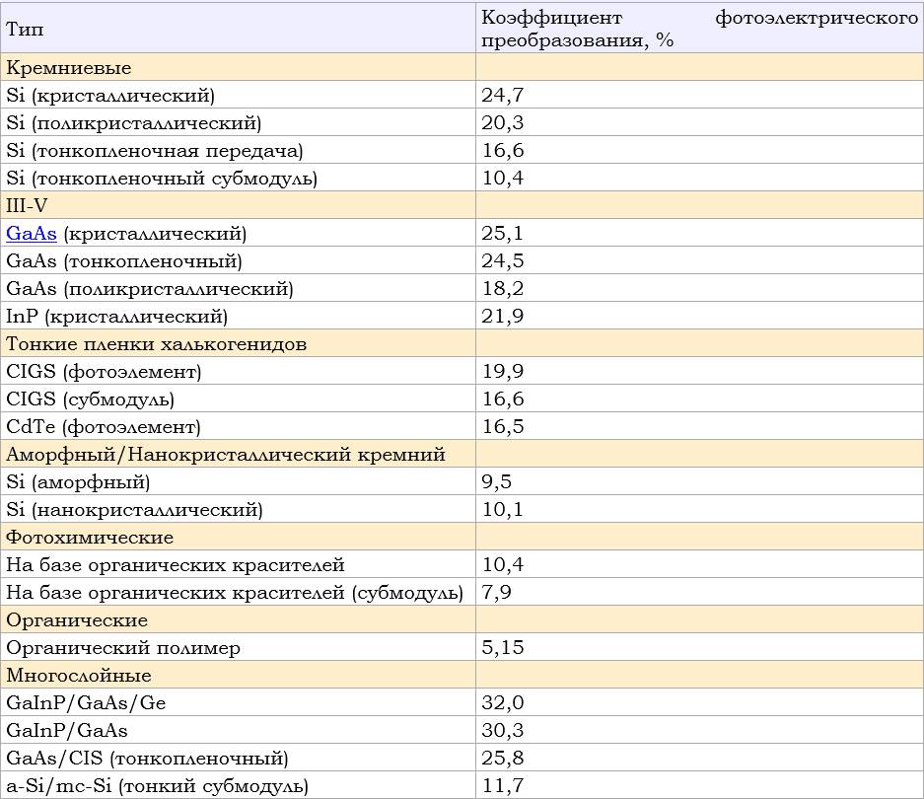Click header 'Коэффициент фотоэлектрического преобразования, %'
Image resolution: width=924 pixels, height=799 pixels.
pos(699,28)
